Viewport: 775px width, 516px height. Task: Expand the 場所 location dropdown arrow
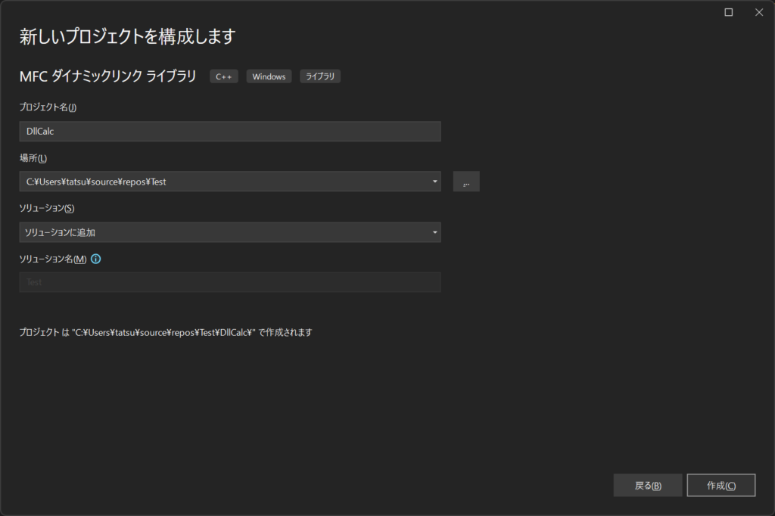point(434,182)
